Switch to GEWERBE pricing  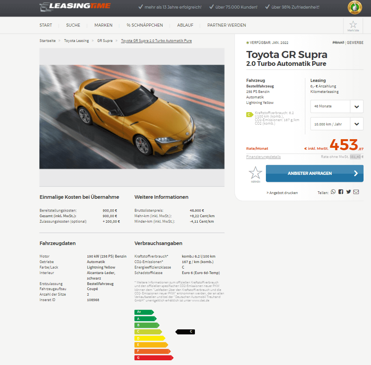click(x=355, y=43)
